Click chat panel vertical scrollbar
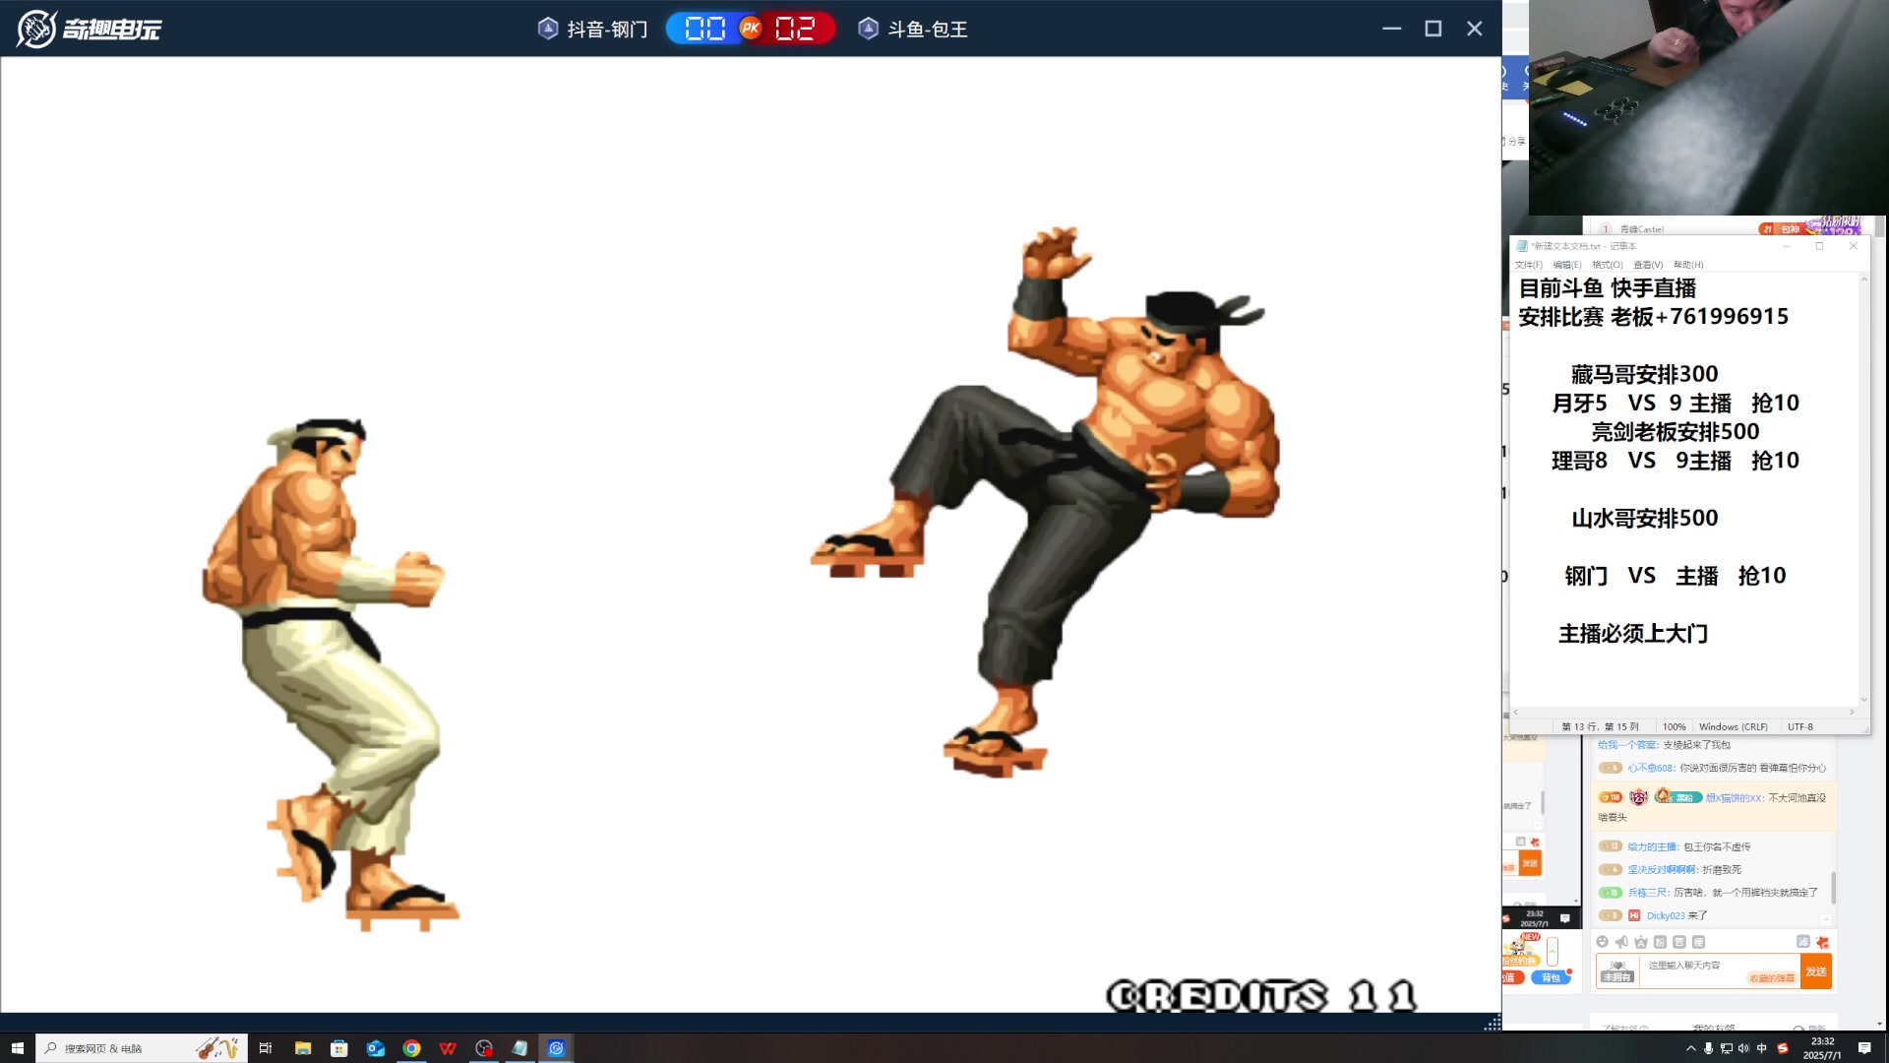 [x=1833, y=886]
